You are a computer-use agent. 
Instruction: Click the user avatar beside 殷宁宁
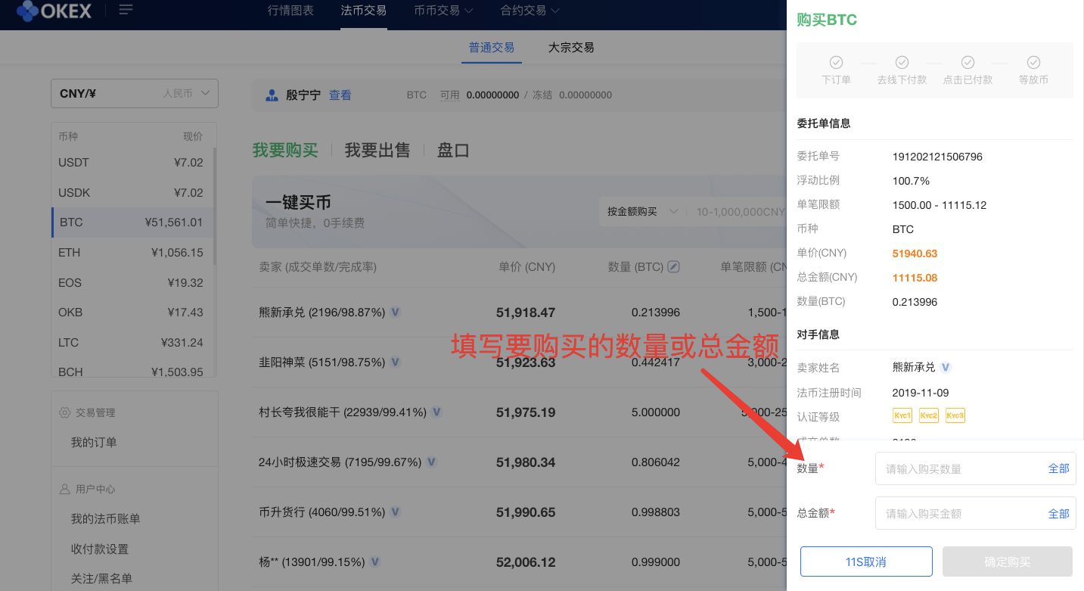click(272, 95)
